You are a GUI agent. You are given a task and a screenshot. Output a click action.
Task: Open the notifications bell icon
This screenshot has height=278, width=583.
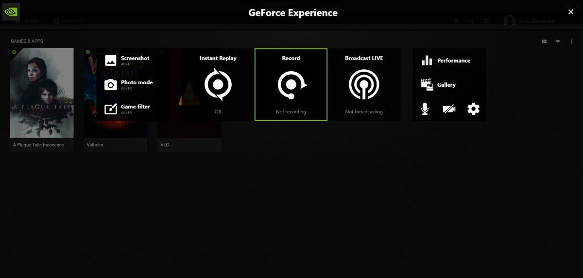click(x=456, y=21)
